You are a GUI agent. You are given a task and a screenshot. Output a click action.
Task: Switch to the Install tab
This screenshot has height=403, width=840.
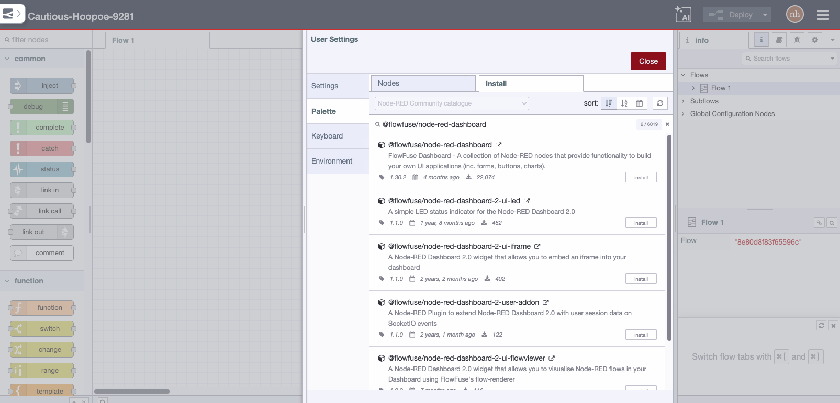[x=531, y=84]
